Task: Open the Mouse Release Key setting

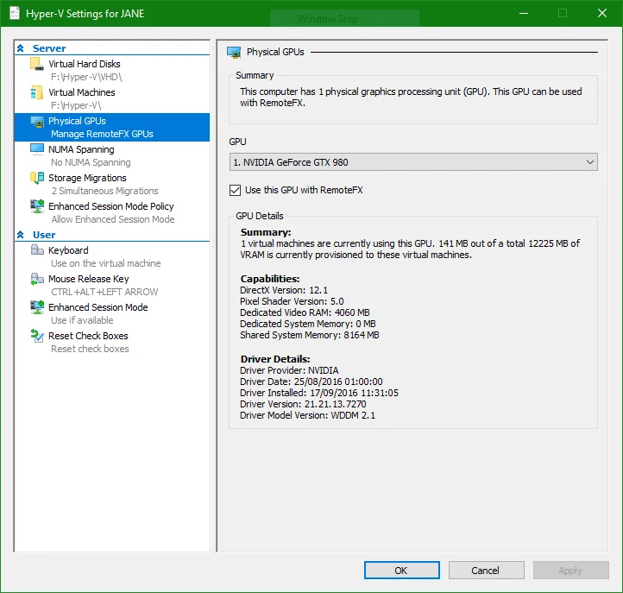Action: pos(88,279)
